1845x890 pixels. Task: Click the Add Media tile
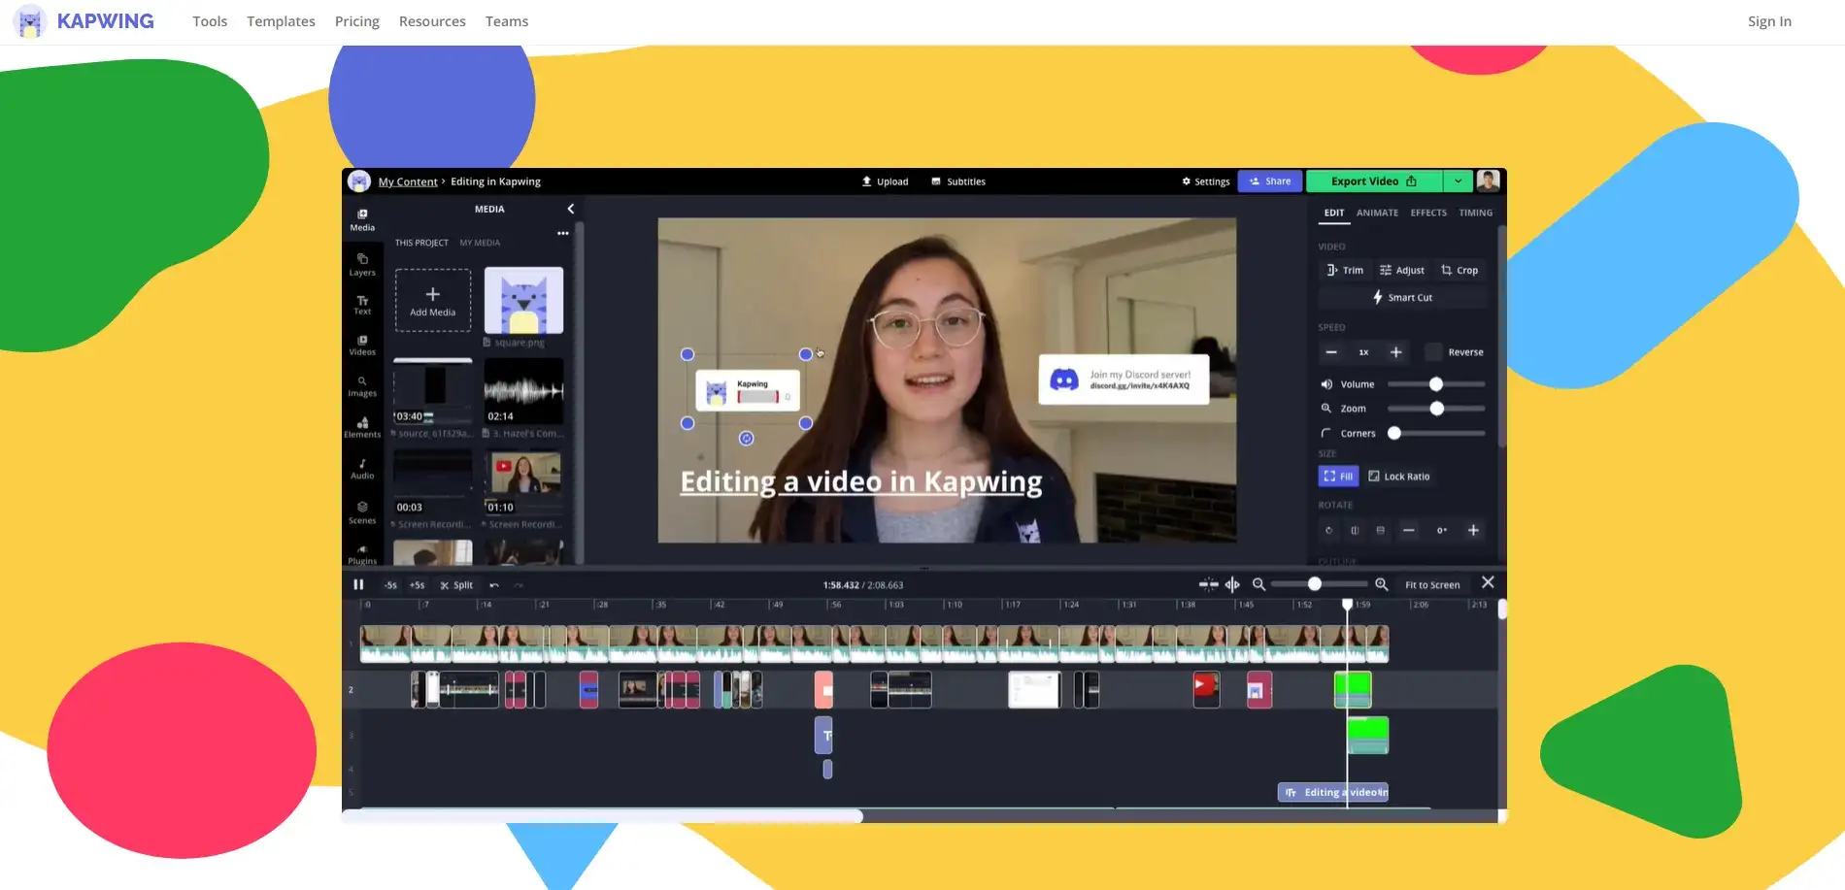tap(433, 301)
